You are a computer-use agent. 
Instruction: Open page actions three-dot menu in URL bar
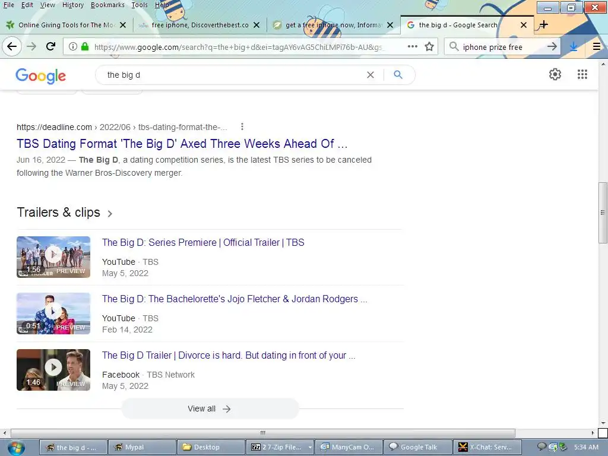413,46
